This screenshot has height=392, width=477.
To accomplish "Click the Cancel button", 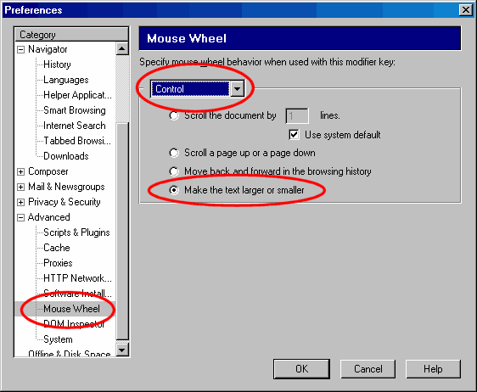I will (x=368, y=369).
